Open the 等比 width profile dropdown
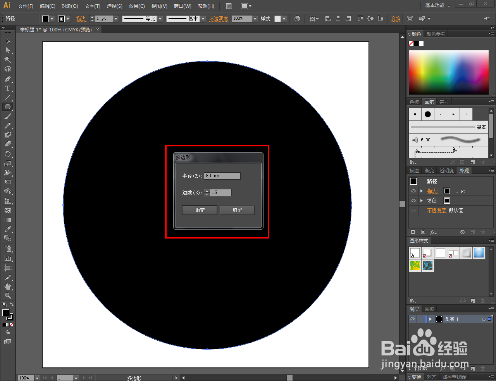Image resolution: width=496 pixels, height=381 pixels. pyautogui.click(x=160, y=19)
